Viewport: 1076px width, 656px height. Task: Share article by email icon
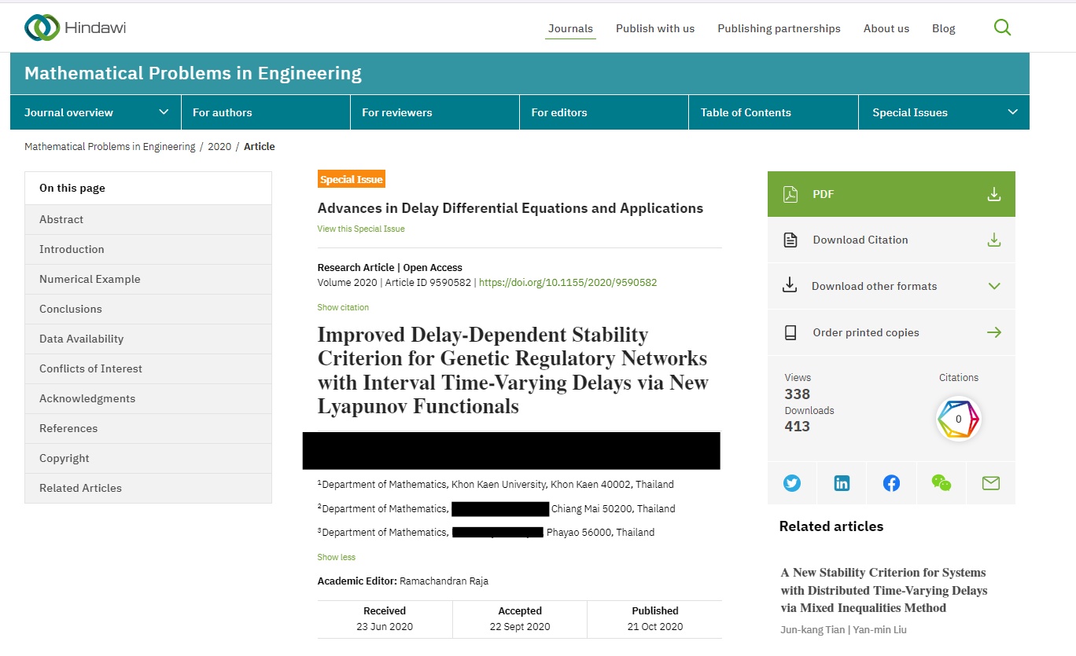click(990, 483)
